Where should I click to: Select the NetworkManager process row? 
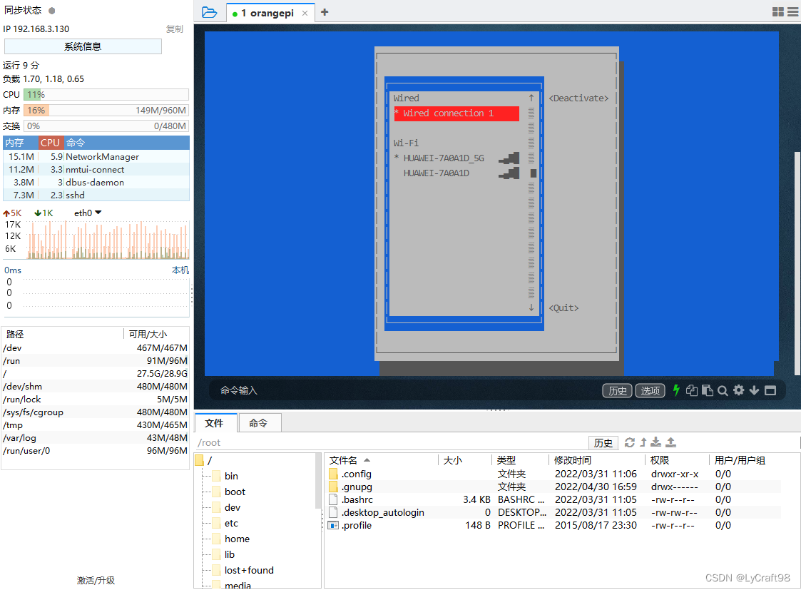pos(96,157)
